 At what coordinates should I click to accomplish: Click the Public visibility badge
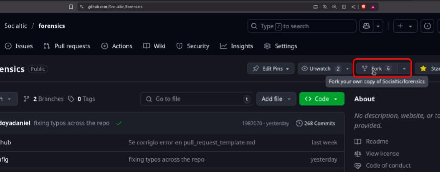(38, 69)
